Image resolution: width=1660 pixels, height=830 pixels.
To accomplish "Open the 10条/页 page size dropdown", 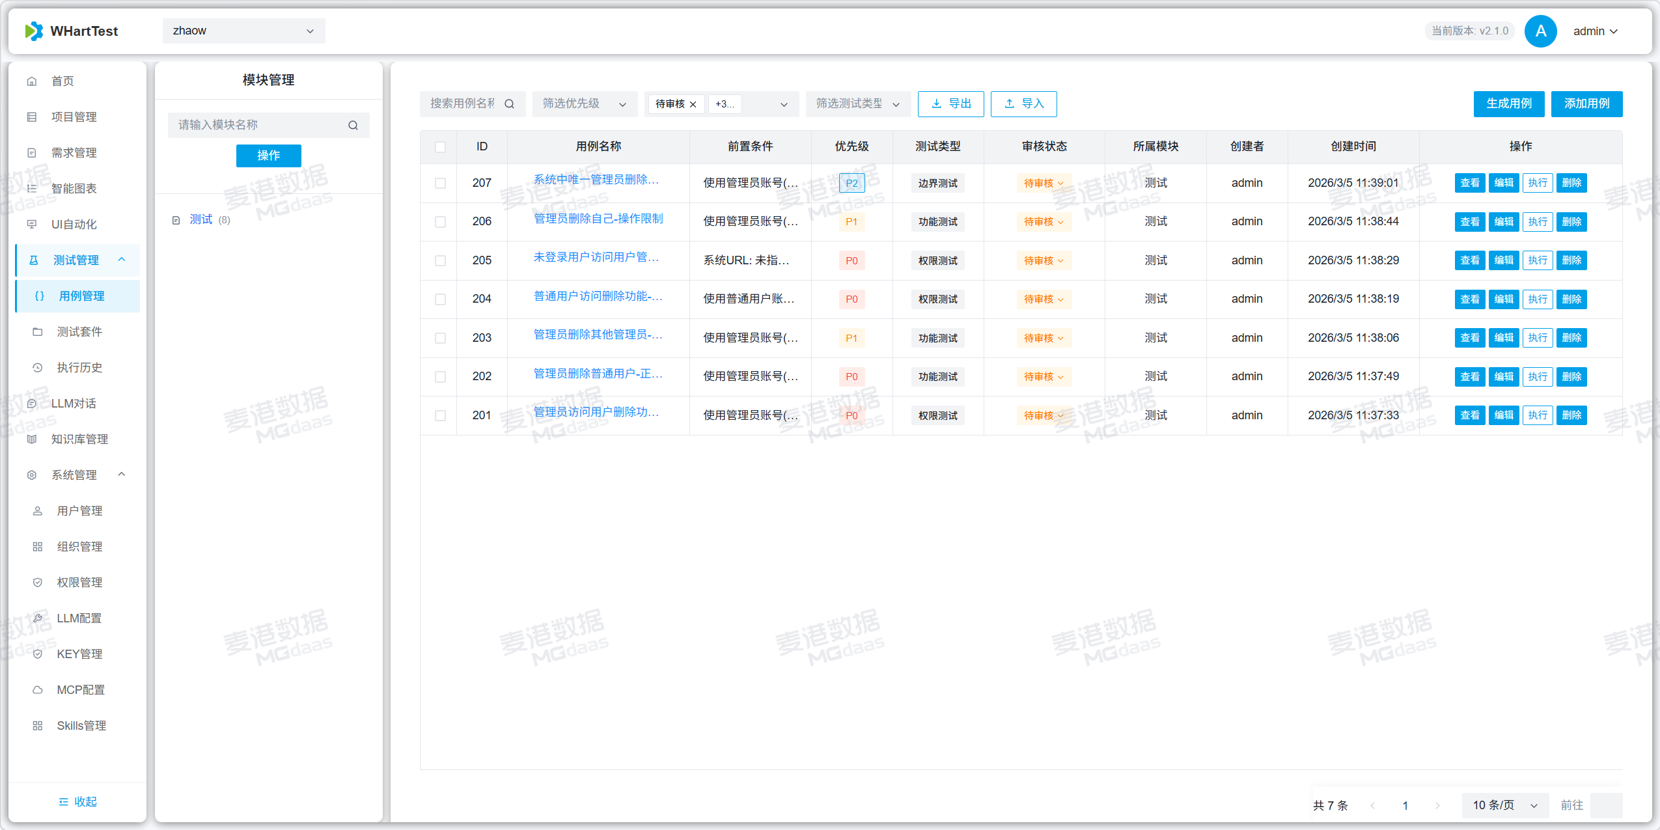I will pyautogui.click(x=1504, y=805).
